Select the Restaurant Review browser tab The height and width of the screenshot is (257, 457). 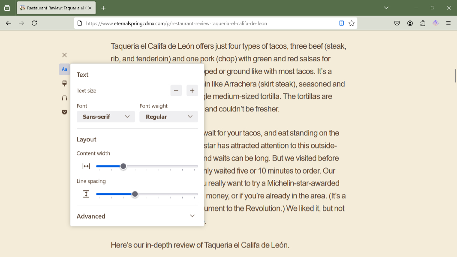point(54,8)
